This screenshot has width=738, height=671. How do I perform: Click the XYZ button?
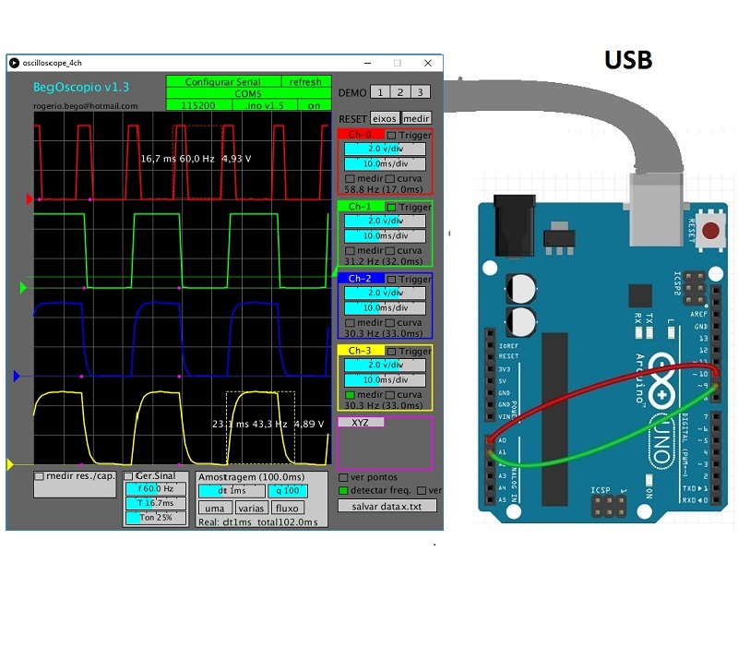pos(361,423)
